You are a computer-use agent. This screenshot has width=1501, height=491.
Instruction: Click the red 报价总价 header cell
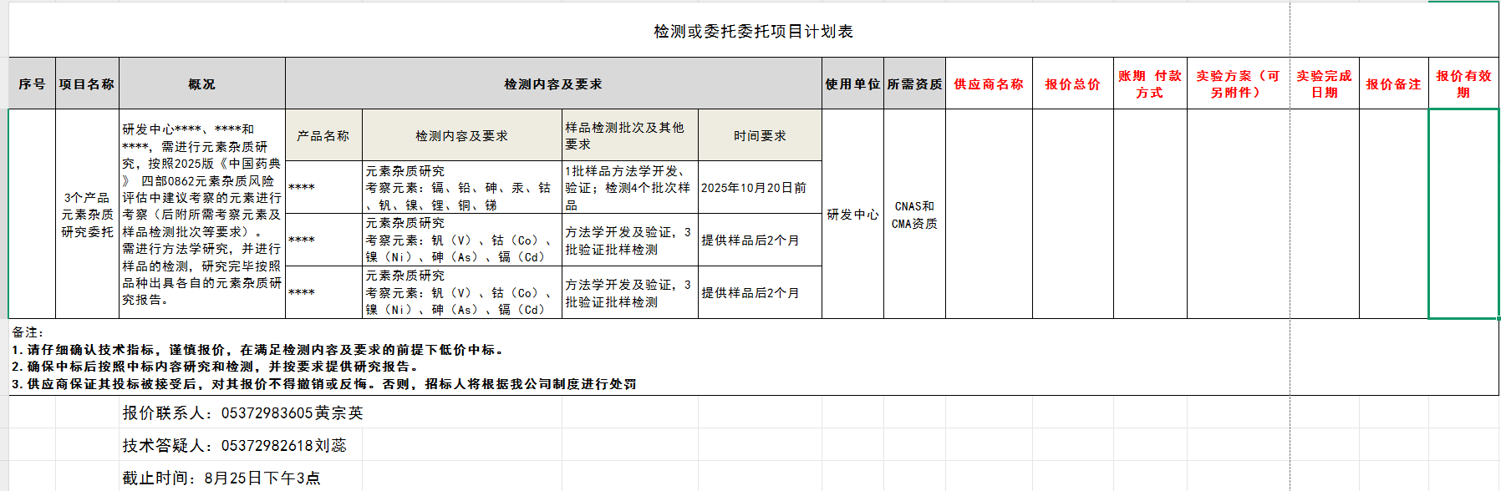coord(1072,84)
